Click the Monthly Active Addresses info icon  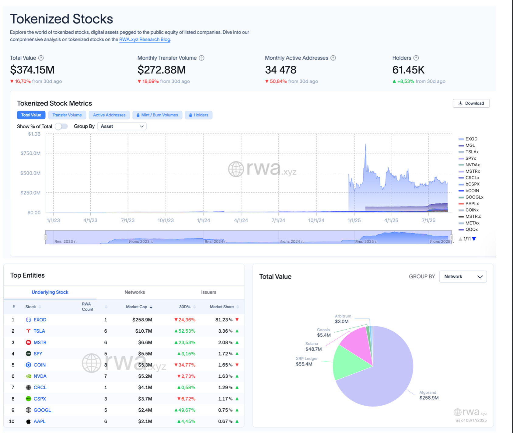point(333,58)
